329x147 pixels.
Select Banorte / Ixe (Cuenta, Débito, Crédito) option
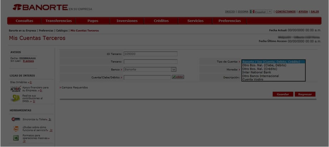point(273,62)
